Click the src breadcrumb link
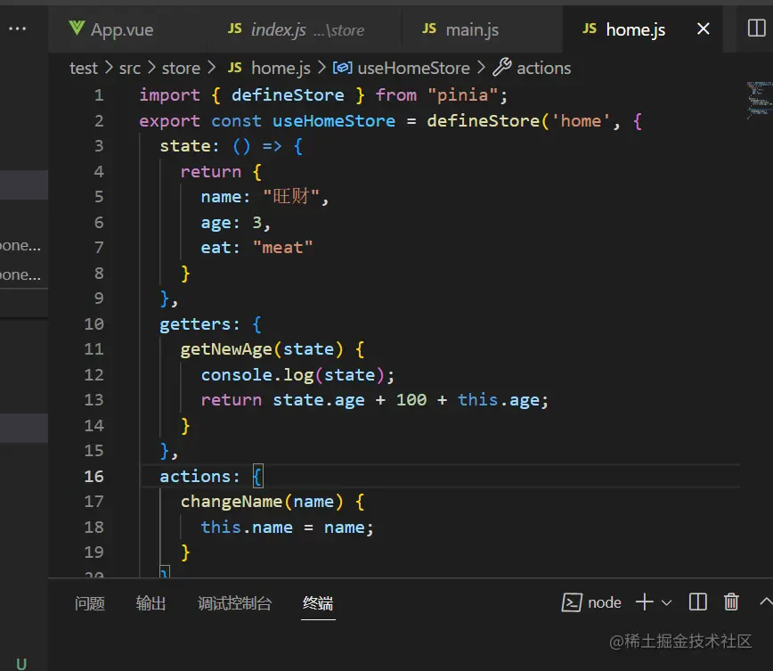 pyautogui.click(x=130, y=68)
